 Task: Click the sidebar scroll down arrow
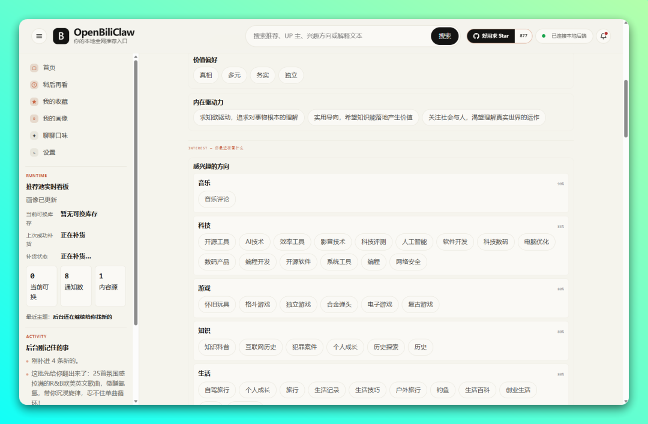point(136,401)
